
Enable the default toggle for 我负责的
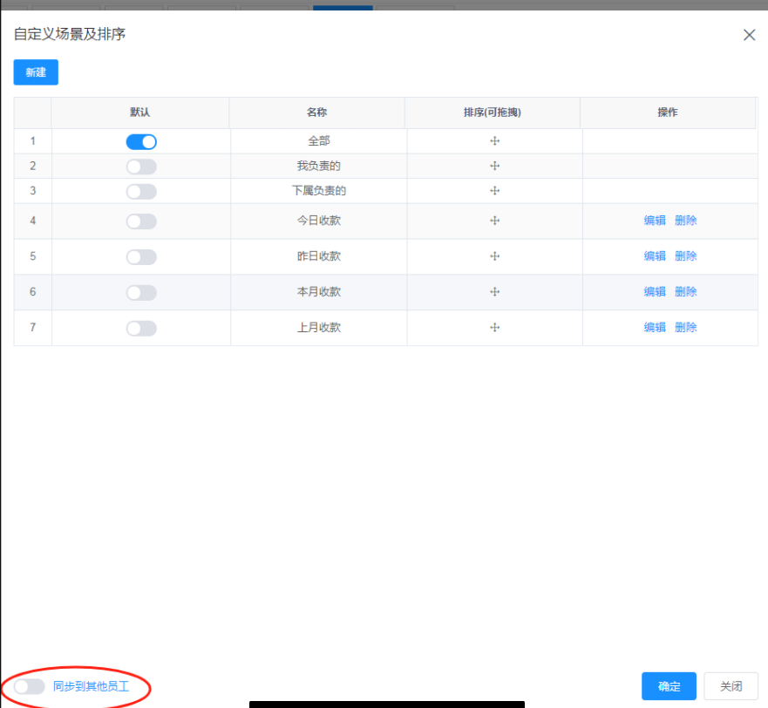coord(140,166)
